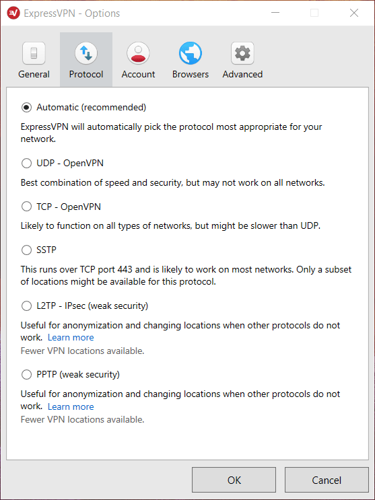Choose the UDP - OpenVPN protocol option
Image resolution: width=375 pixels, height=500 pixels.
(x=26, y=164)
